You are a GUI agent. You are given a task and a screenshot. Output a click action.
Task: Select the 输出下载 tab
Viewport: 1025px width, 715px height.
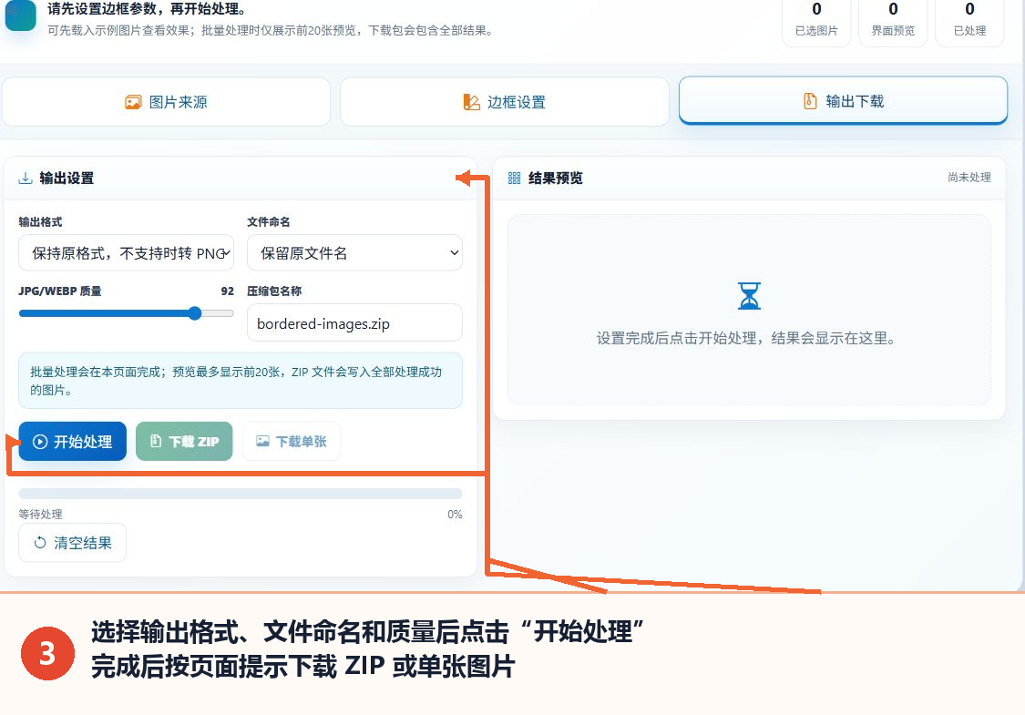(x=844, y=101)
